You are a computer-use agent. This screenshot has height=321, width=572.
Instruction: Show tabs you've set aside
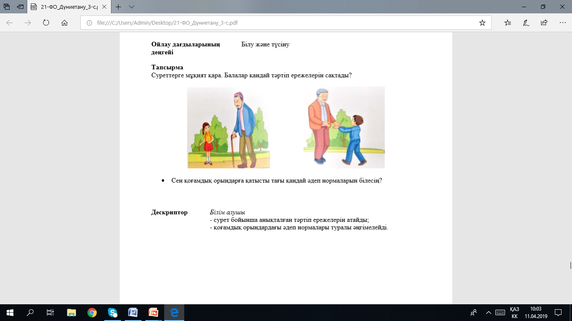pyautogui.click(x=6, y=7)
